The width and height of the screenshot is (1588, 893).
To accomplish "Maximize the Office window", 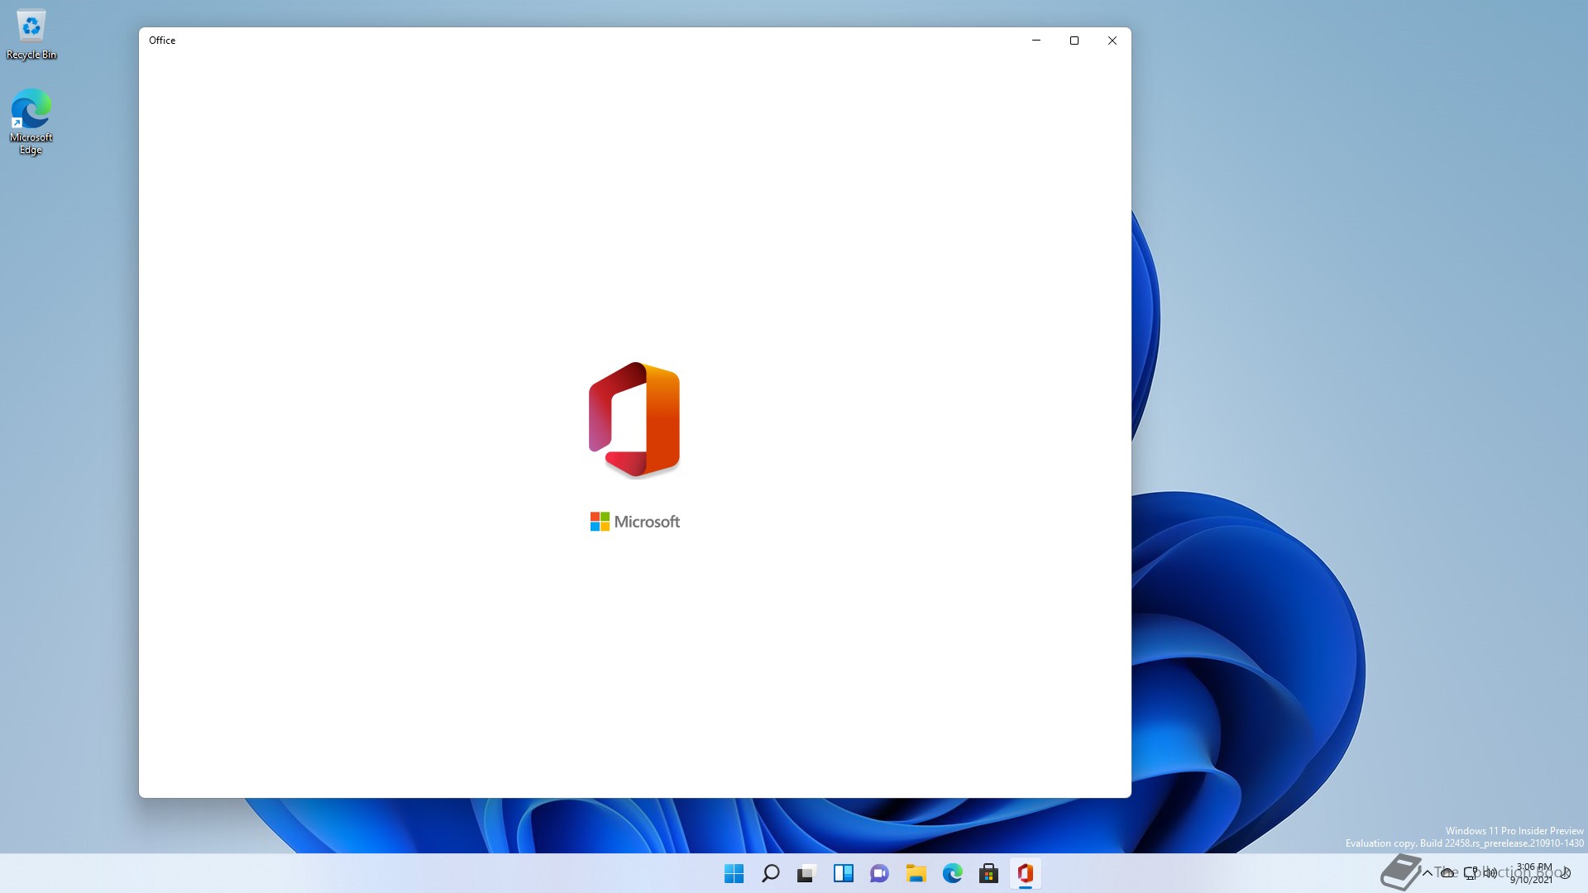I will (x=1074, y=41).
